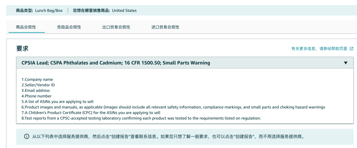Click the external-link icon beside the help link
Viewport: 357px width, 148px height.
point(351,48)
